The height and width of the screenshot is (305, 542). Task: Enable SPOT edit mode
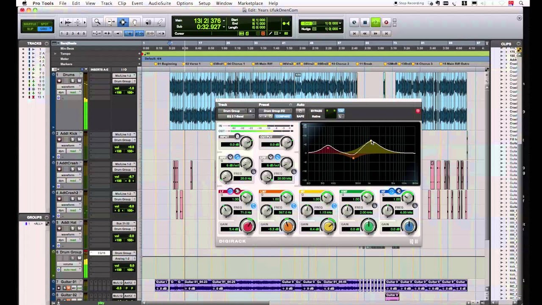click(44, 24)
